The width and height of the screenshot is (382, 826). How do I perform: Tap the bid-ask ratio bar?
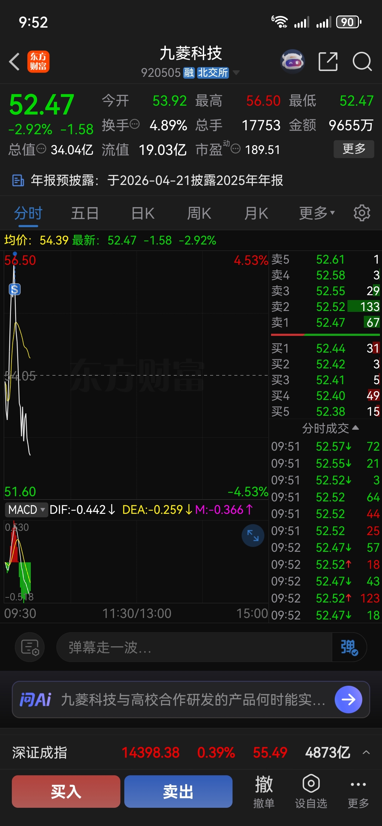point(325,335)
